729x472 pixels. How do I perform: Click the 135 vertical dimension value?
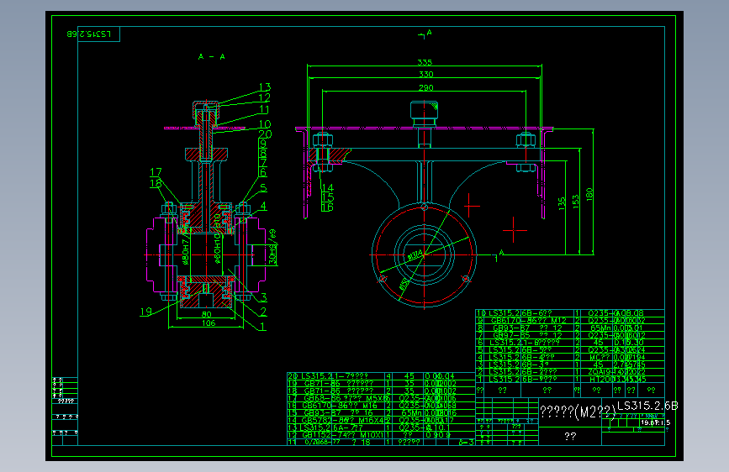pyautogui.click(x=562, y=203)
